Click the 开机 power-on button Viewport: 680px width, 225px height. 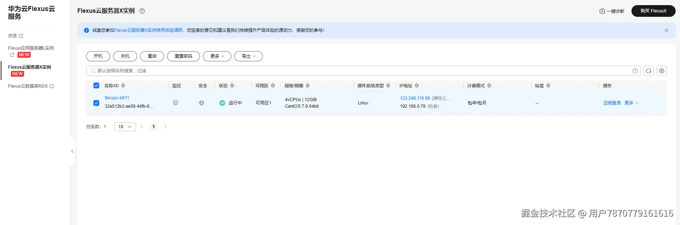point(98,56)
